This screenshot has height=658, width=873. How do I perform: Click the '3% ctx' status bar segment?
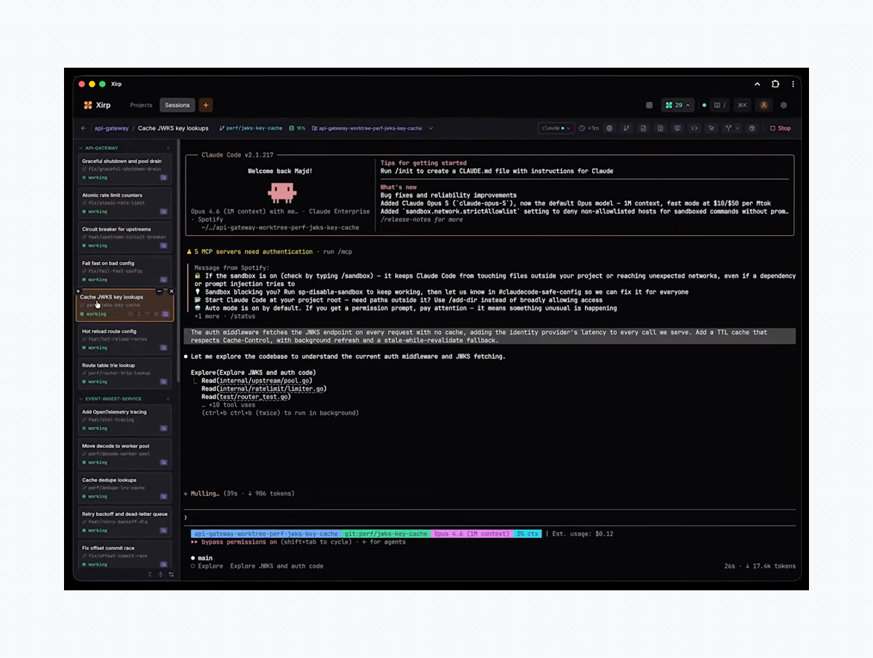(x=528, y=534)
